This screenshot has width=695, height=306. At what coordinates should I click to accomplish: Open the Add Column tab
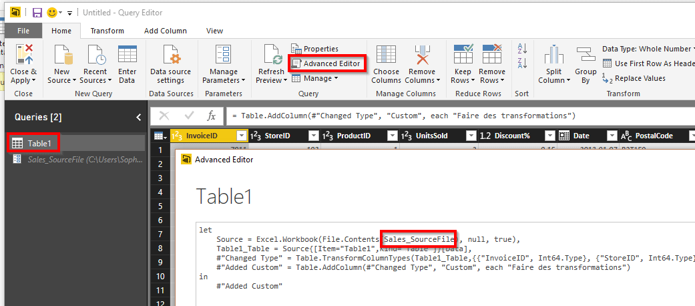coord(165,31)
